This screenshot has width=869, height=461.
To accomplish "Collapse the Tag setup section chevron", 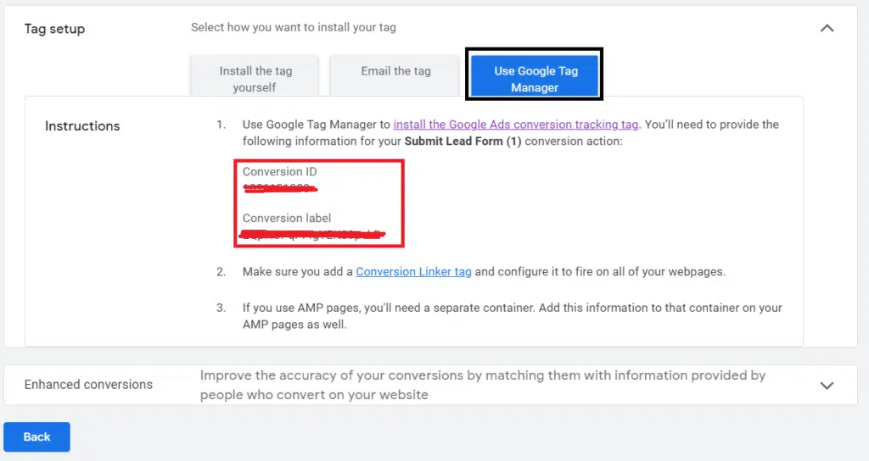I will (x=827, y=28).
